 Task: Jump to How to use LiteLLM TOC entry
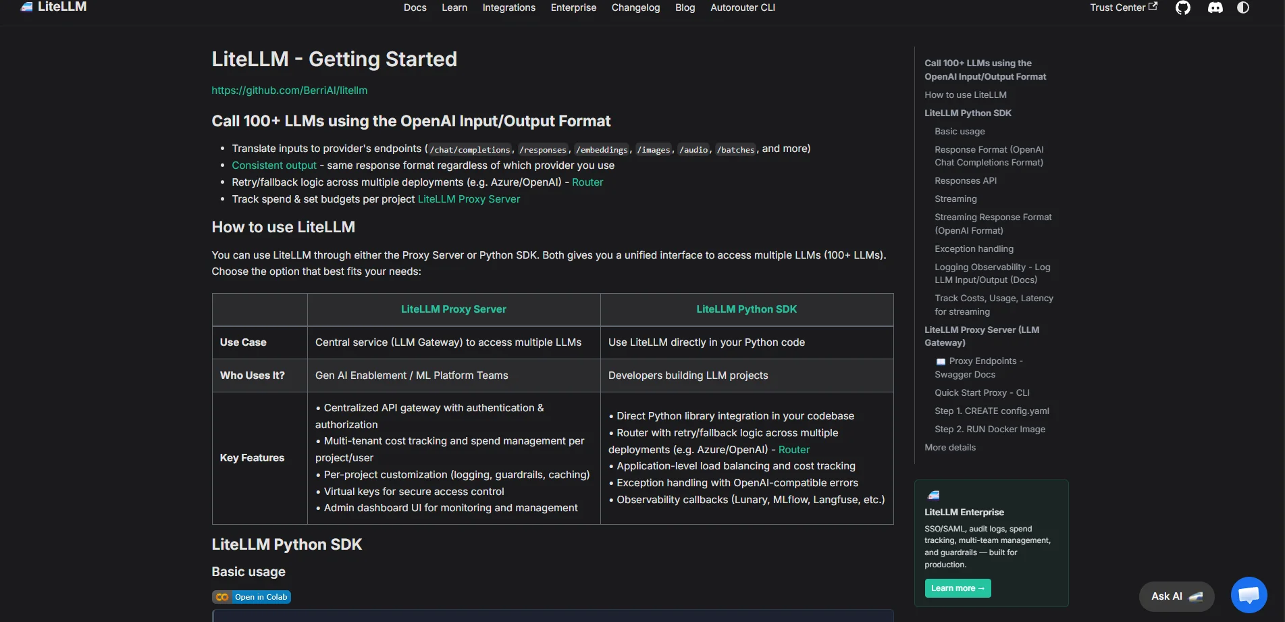[x=966, y=95]
